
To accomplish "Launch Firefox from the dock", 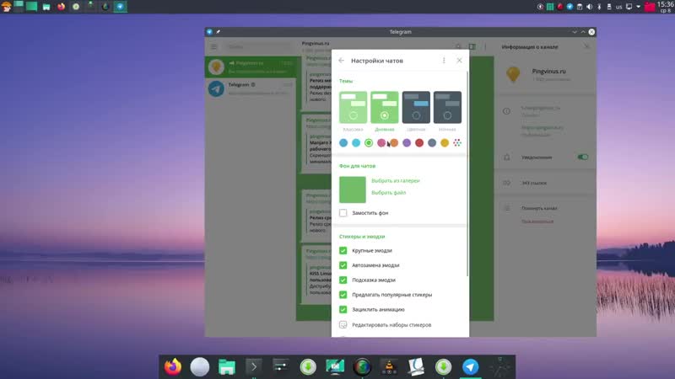I will [173, 367].
